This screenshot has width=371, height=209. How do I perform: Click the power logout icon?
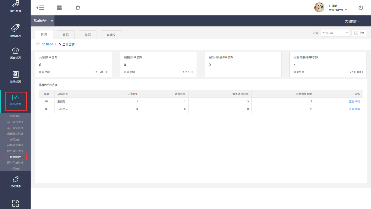pyautogui.click(x=361, y=8)
